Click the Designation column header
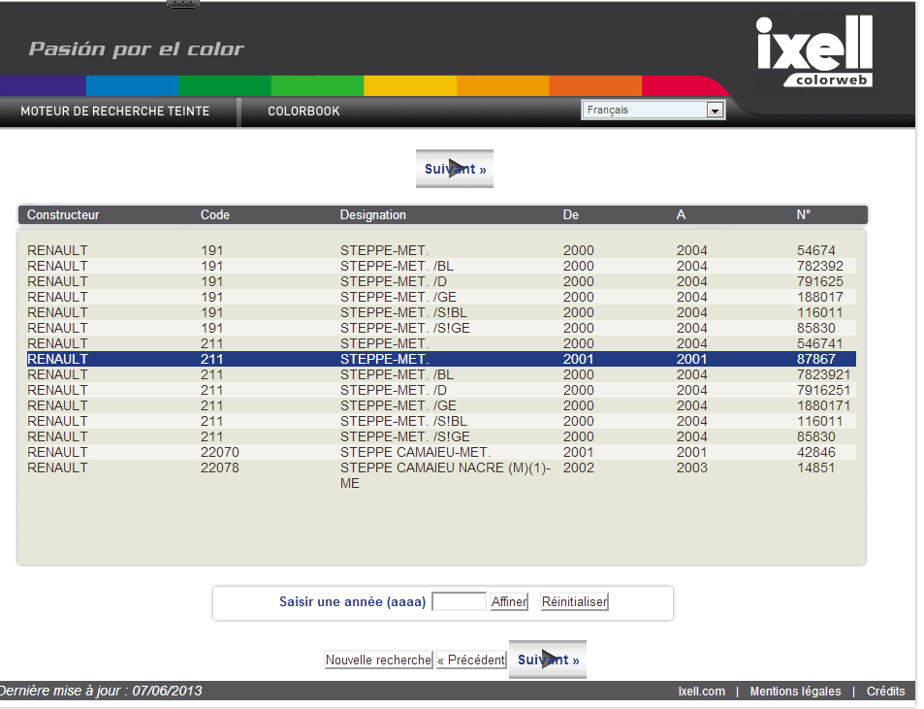The image size is (924, 709). click(373, 214)
